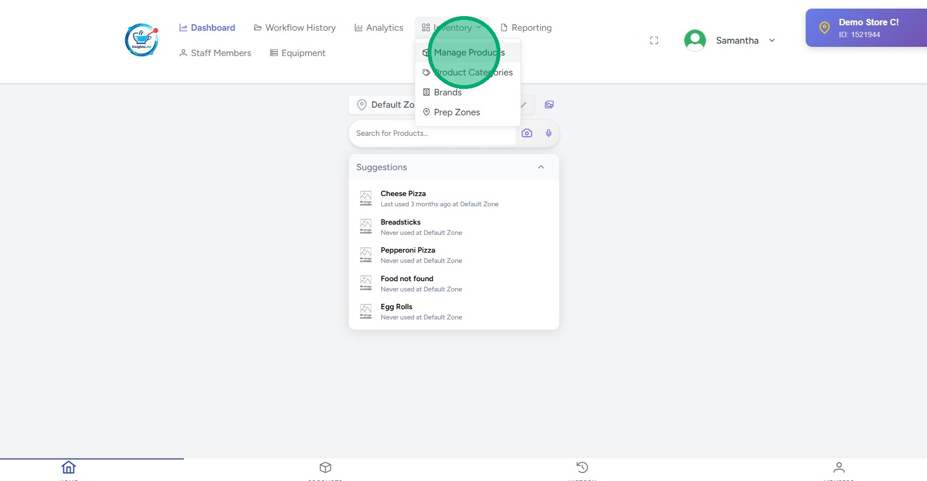This screenshot has width=927, height=481.
Task: Click Breadsticks placeholder thumbnail
Action: click(366, 227)
